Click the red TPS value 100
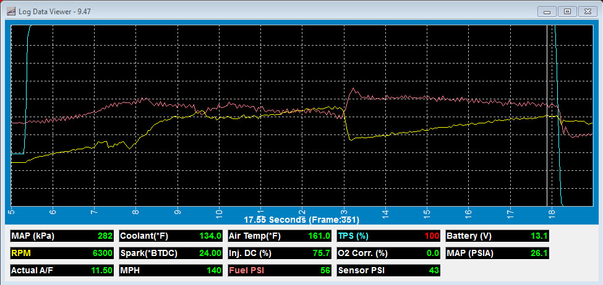Screen dimensions: 603x285 point(432,236)
